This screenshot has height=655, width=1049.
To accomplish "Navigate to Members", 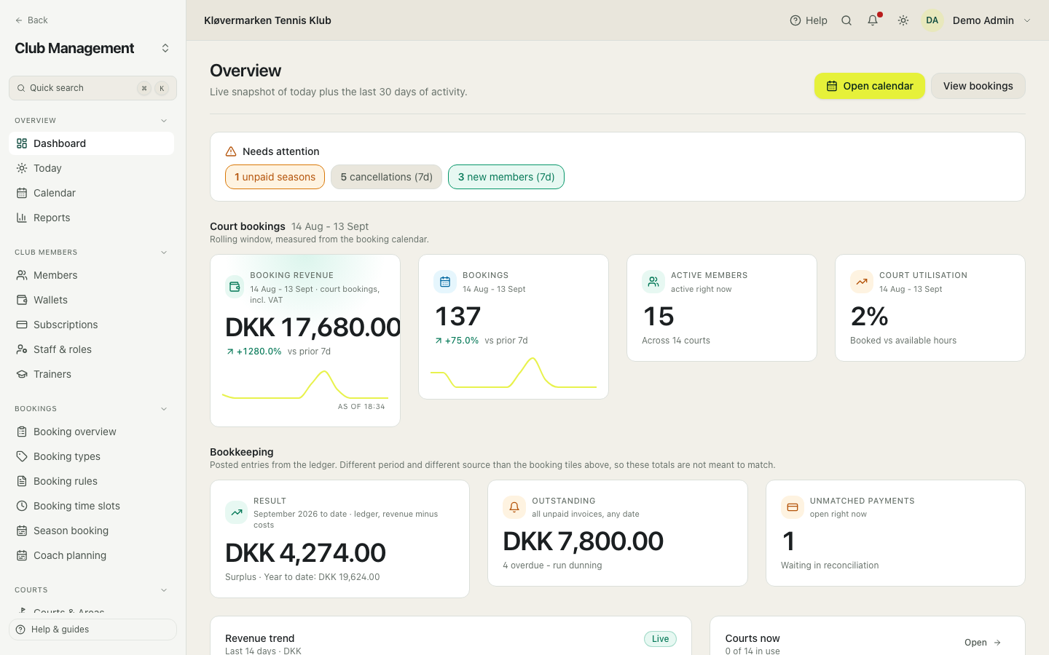I will click(91, 275).
